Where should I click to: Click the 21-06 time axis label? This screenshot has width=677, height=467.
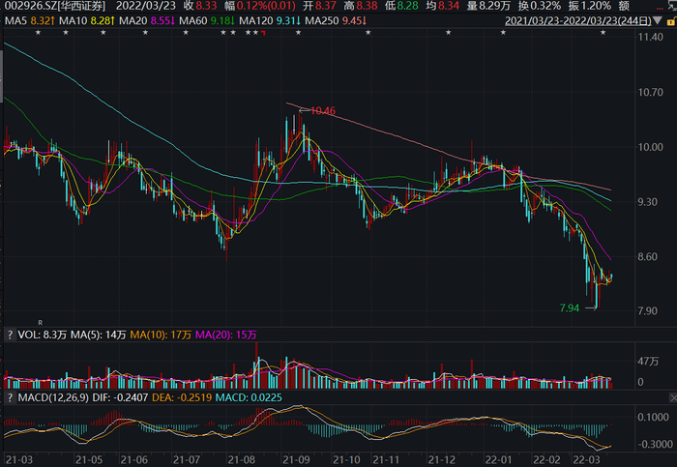[x=133, y=460]
